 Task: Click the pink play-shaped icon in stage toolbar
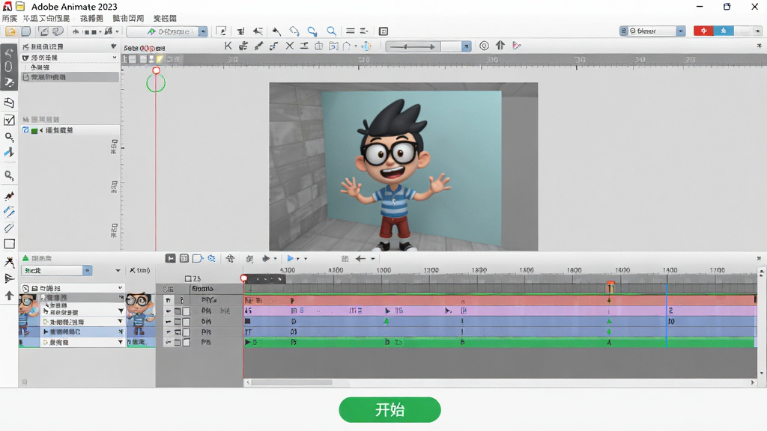[517, 46]
